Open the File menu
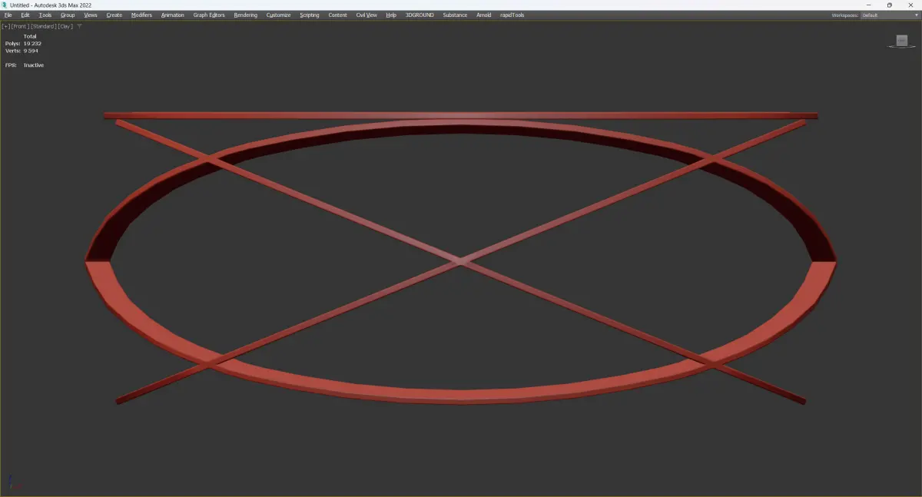Screen dimensions: 922x497 click(x=8, y=15)
